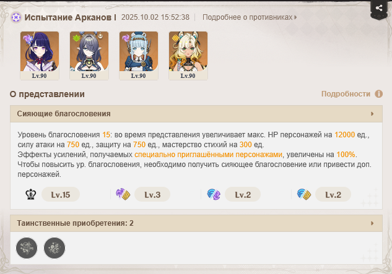Click the blue-and-purple element pair icon

coord(214,194)
